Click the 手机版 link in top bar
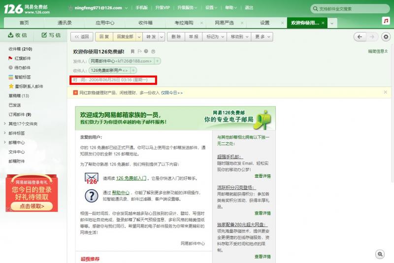The width and height of the screenshot is (394, 263). coord(141,8)
